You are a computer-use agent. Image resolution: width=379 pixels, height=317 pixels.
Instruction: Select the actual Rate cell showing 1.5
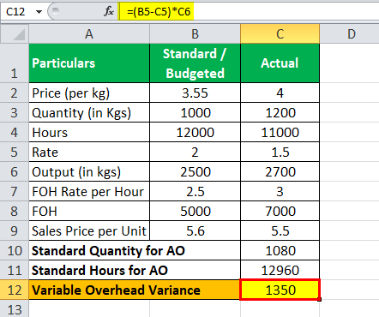(280, 152)
